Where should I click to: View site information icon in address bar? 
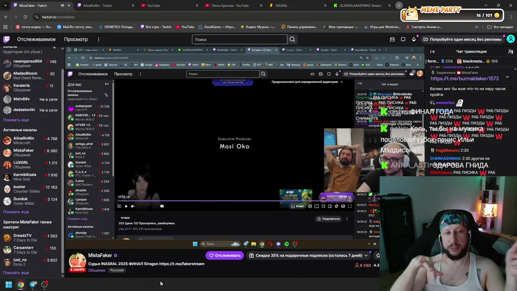pyautogui.click(x=37, y=17)
